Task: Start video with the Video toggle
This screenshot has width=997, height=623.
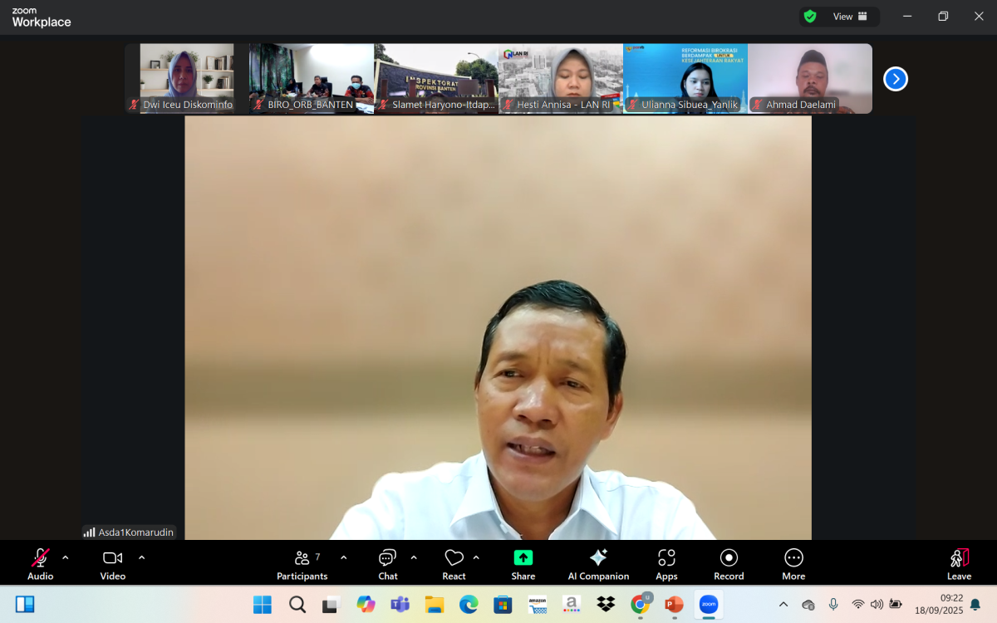Action: pos(112,563)
